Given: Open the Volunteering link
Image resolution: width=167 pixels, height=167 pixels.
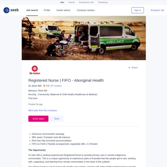Looking at the screenshot, I should click(x=103, y=2).
